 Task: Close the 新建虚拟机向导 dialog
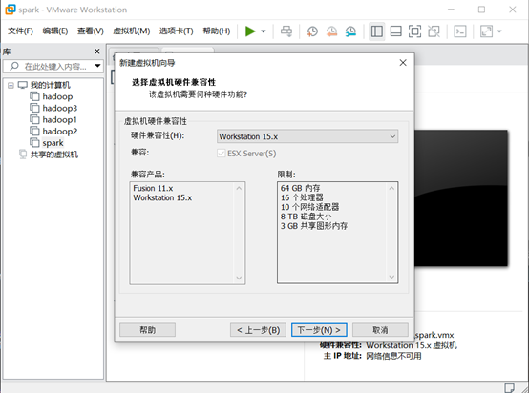pyautogui.click(x=403, y=63)
